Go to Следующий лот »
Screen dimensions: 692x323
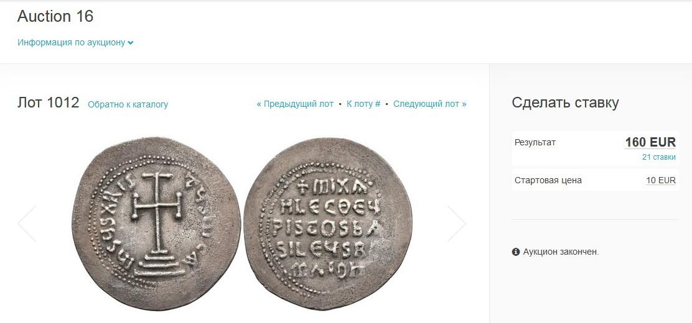430,104
